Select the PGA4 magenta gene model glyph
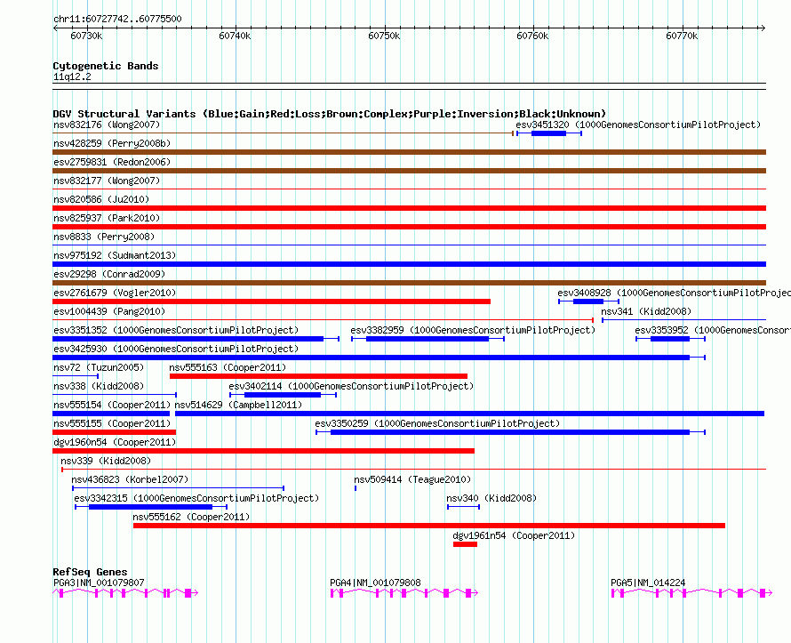Screen dimensions: 791x643 pyautogui.click(x=404, y=593)
